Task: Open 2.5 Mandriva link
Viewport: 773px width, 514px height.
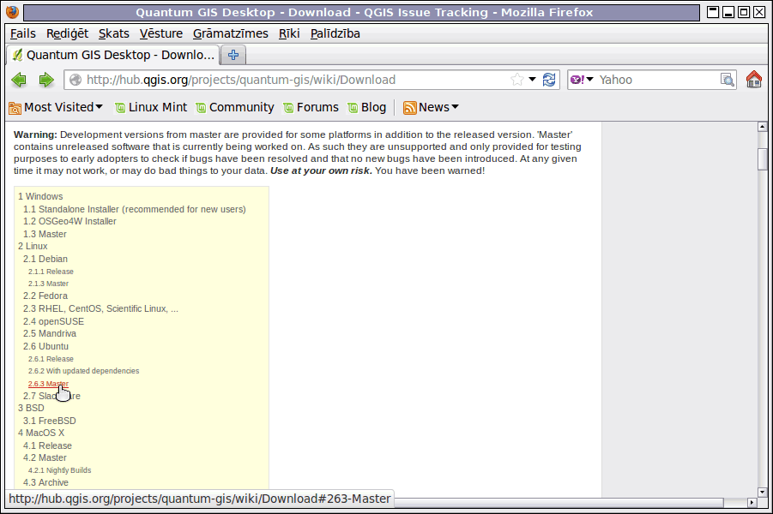Action: [50, 334]
